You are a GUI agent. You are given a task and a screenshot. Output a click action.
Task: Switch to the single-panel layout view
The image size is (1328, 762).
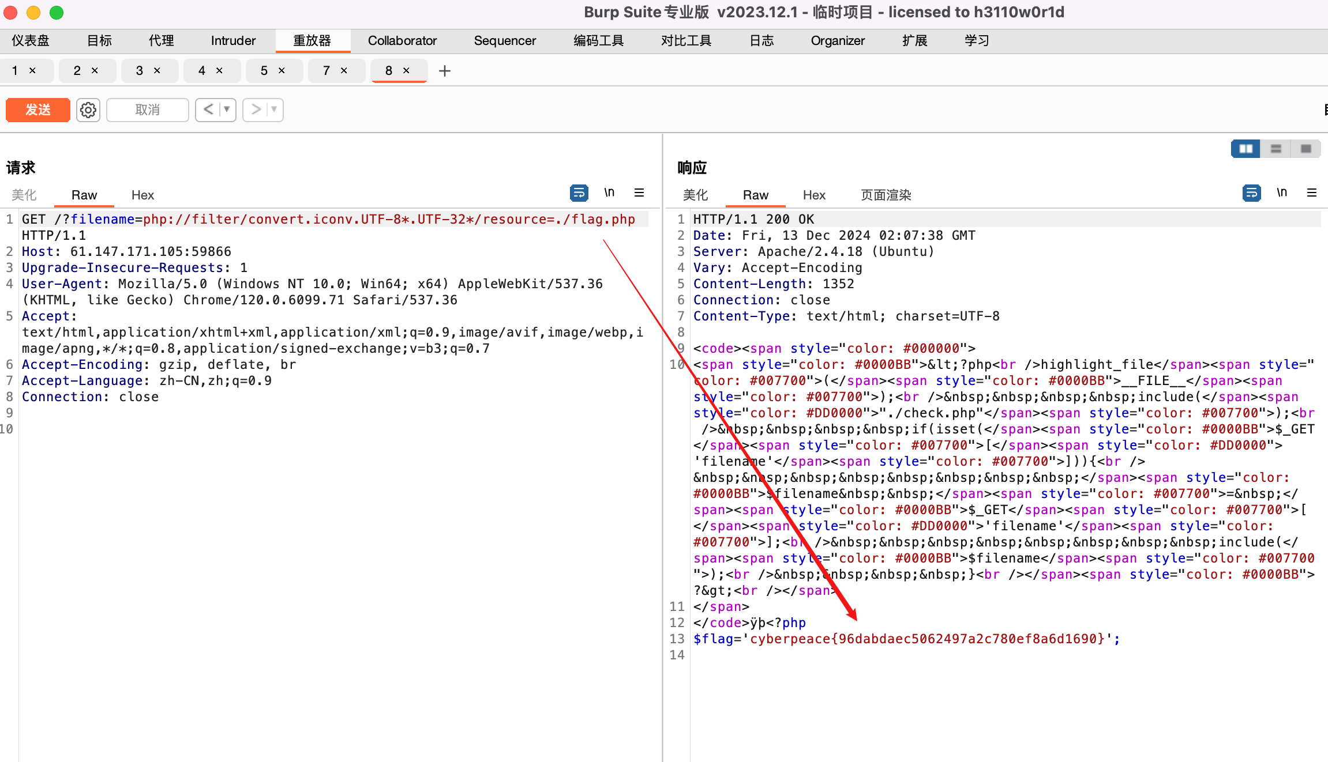pos(1306,148)
